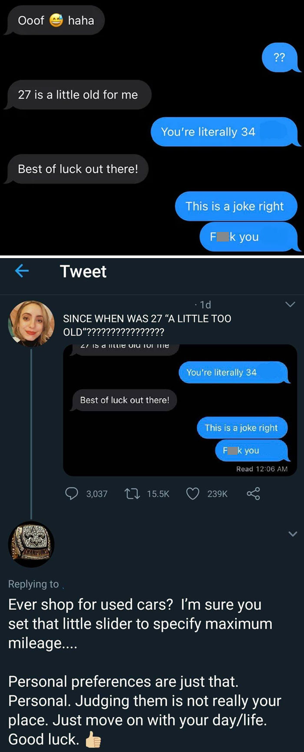Viewport: 304px width, 752px height.
Task: Retweet using the arrows icon
Action: point(130,493)
